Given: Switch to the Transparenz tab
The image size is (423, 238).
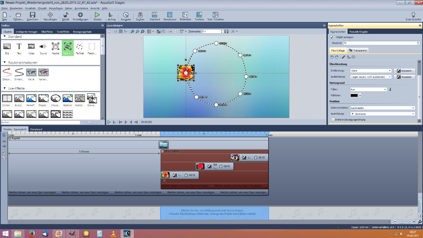Looking at the screenshot, I should [x=358, y=50].
